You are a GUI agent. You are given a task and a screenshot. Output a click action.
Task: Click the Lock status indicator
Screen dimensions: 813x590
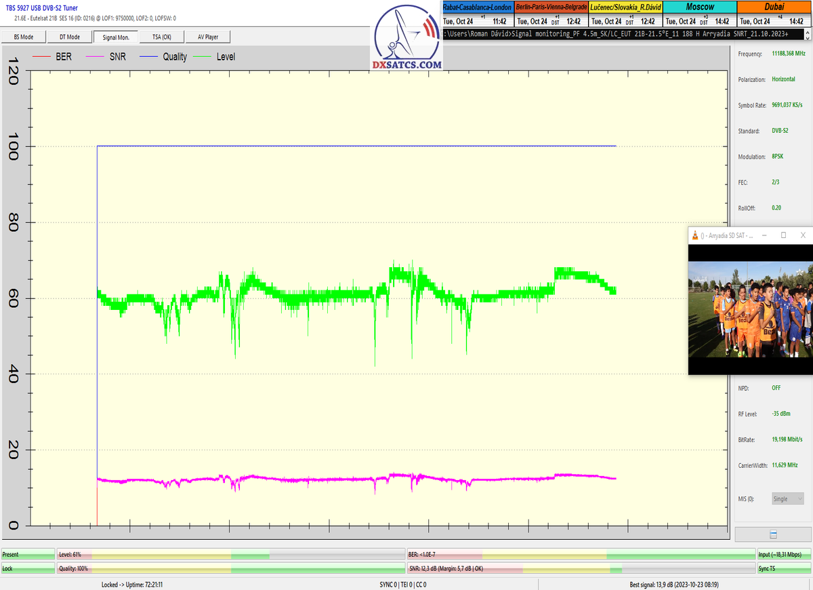click(x=27, y=568)
